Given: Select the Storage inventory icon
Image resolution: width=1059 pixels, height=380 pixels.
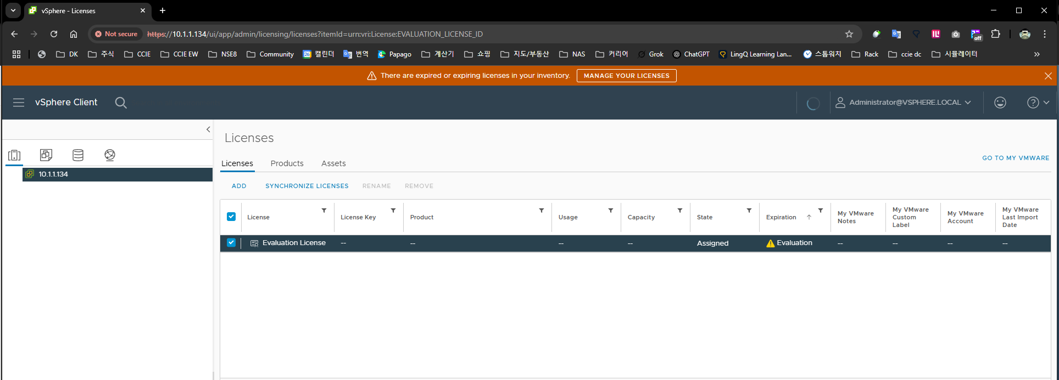Looking at the screenshot, I should pyautogui.click(x=78, y=155).
